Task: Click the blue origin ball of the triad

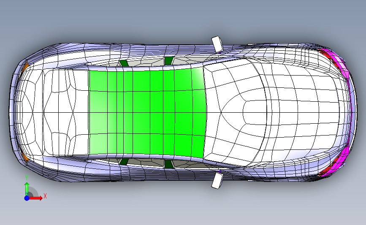Action: tap(27, 198)
